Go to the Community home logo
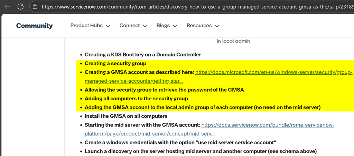The width and height of the screenshot is (354, 156). click(34, 26)
